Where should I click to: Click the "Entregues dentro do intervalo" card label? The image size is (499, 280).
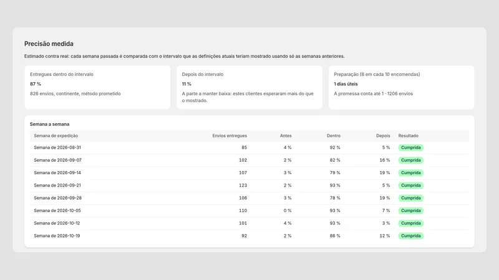pyautogui.click(x=61, y=74)
